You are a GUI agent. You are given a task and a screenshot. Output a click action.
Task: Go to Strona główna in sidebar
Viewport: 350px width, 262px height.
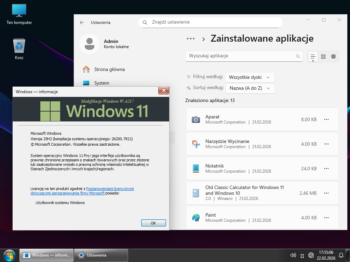[109, 70]
